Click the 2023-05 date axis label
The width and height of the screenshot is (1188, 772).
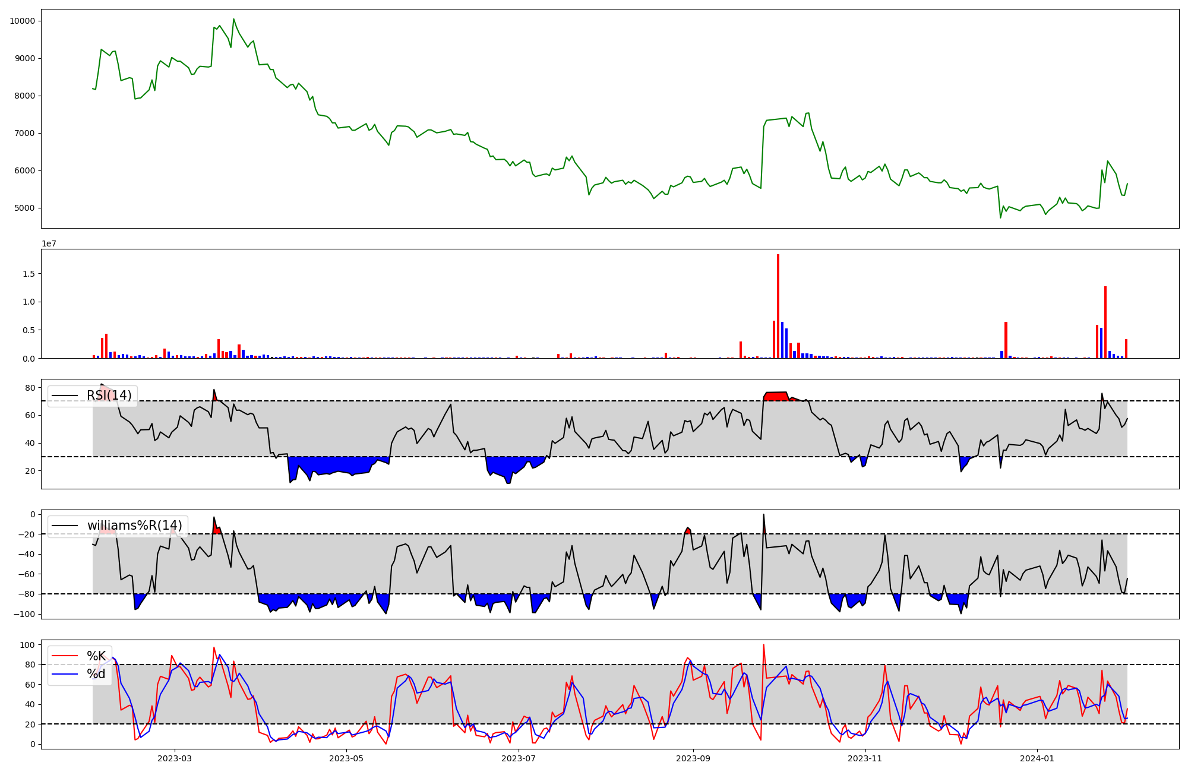pyautogui.click(x=346, y=758)
